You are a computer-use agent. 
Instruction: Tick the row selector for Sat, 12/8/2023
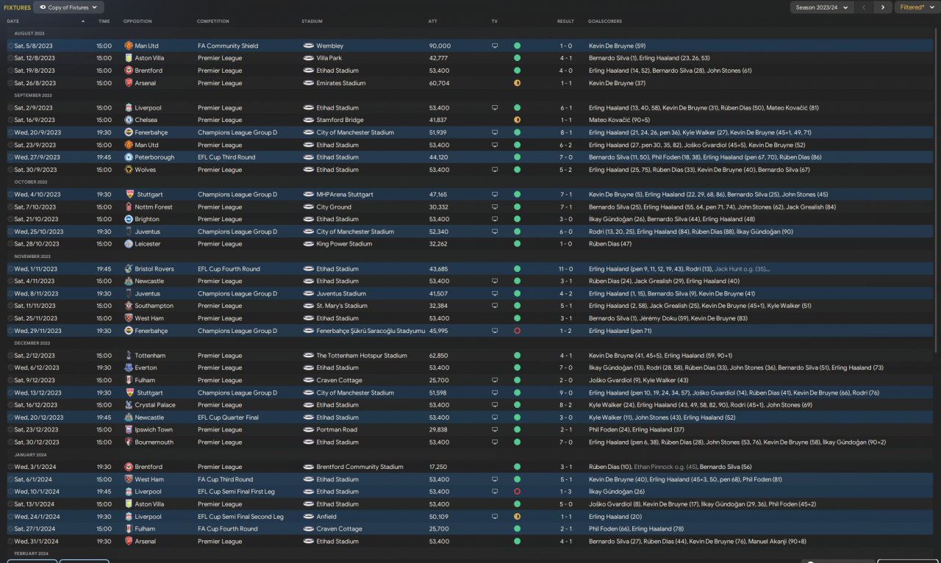coord(10,58)
